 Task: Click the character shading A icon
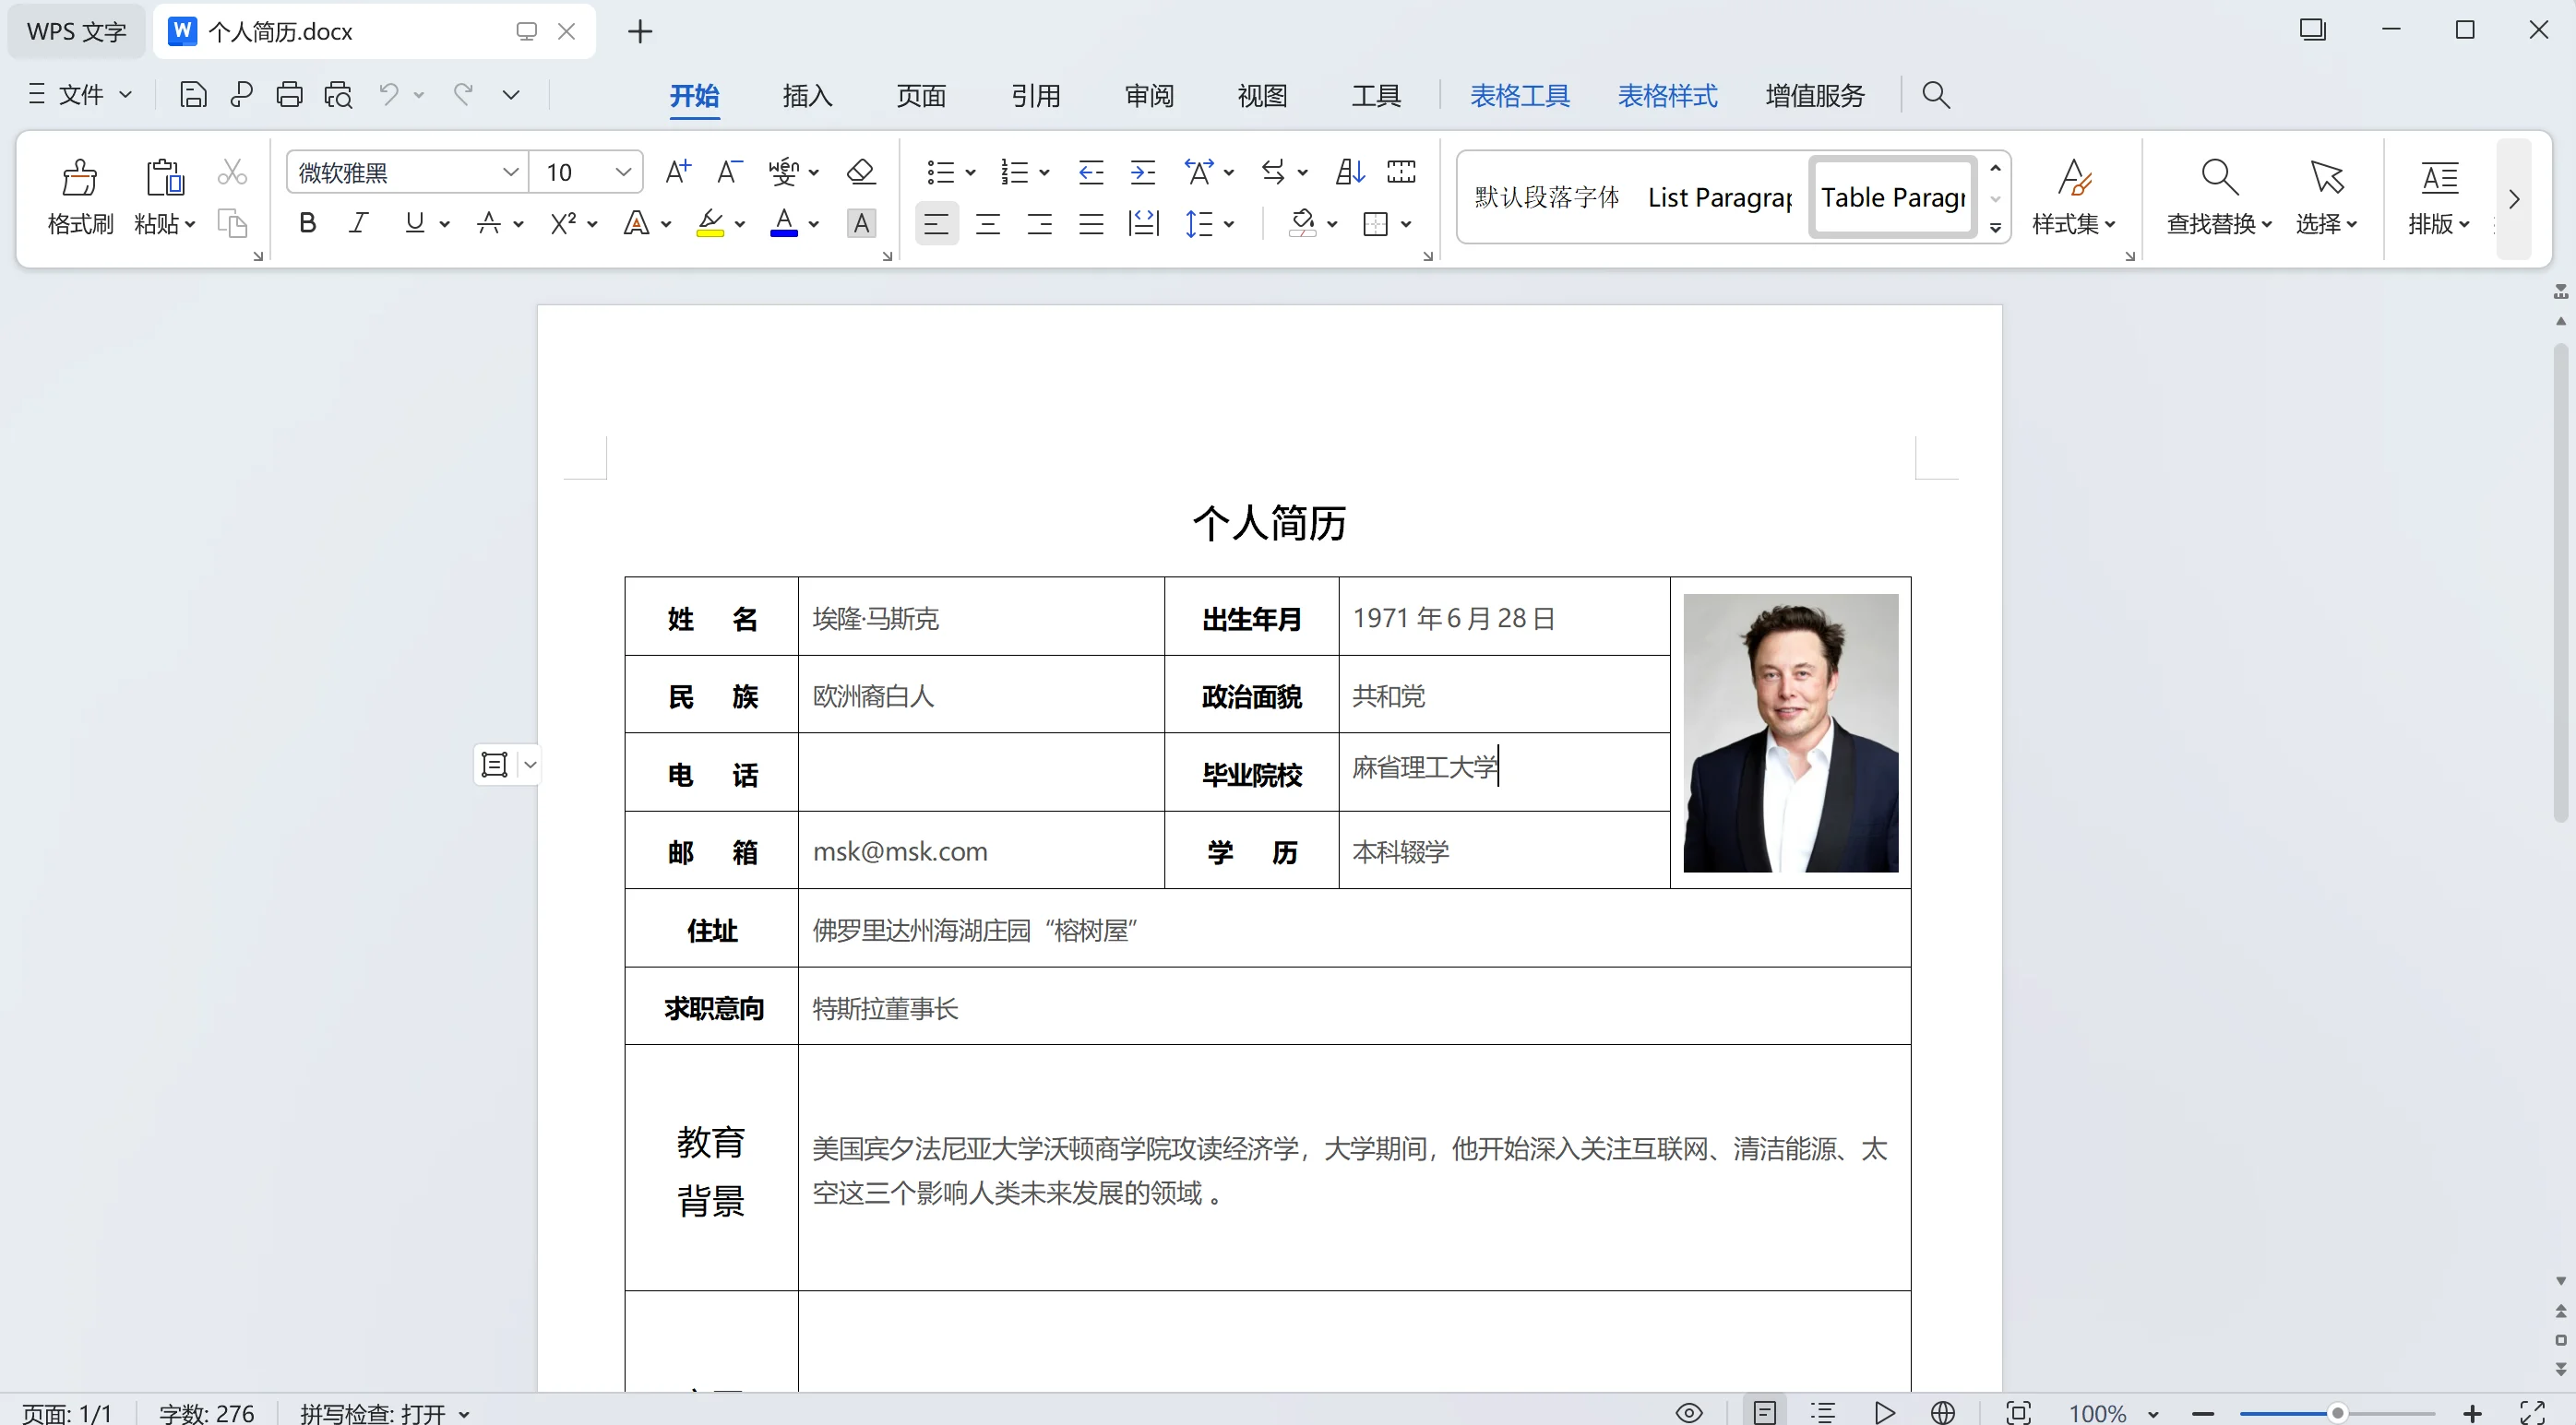point(861,223)
